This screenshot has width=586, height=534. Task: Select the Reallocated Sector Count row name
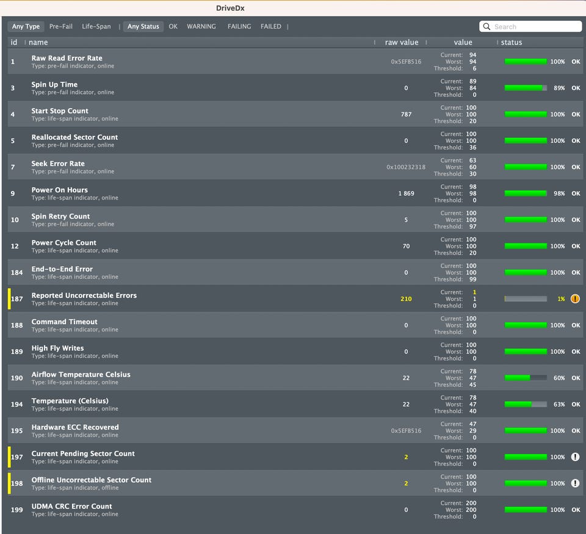[74, 137]
